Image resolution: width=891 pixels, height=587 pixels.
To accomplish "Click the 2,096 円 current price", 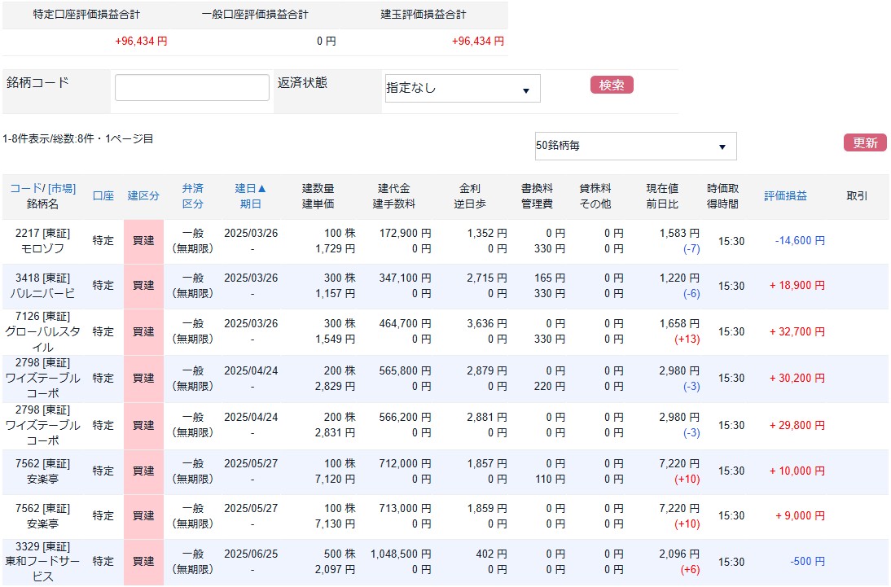I will (679, 554).
